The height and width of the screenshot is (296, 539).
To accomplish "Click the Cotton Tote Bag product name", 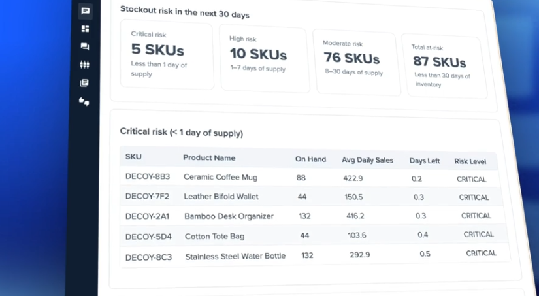I will click(x=214, y=236).
